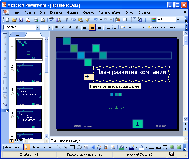This screenshot has height=159, width=189.
Task: Switch to slide sorter view
Action: tap(17, 141)
